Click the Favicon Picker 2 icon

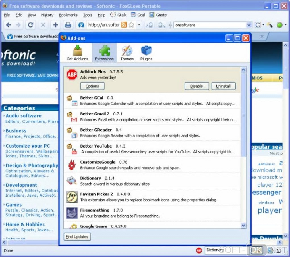[x=72, y=197]
